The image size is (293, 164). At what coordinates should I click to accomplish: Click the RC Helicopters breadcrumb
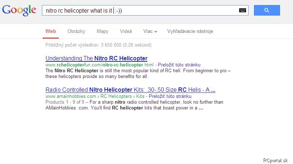[116, 96]
